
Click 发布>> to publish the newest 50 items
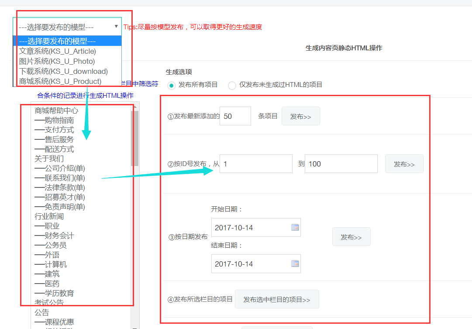coord(300,116)
